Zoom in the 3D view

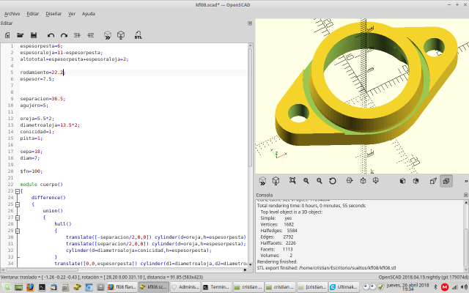[306, 181]
